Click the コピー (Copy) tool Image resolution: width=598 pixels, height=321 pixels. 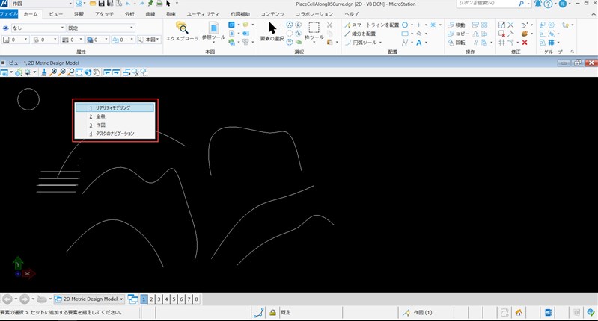click(458, 34)
